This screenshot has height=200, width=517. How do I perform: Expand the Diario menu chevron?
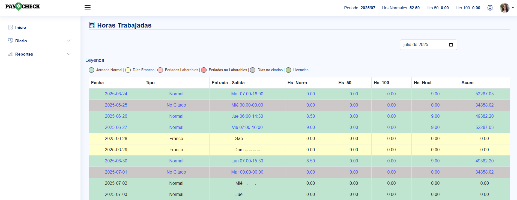(69, 41)
